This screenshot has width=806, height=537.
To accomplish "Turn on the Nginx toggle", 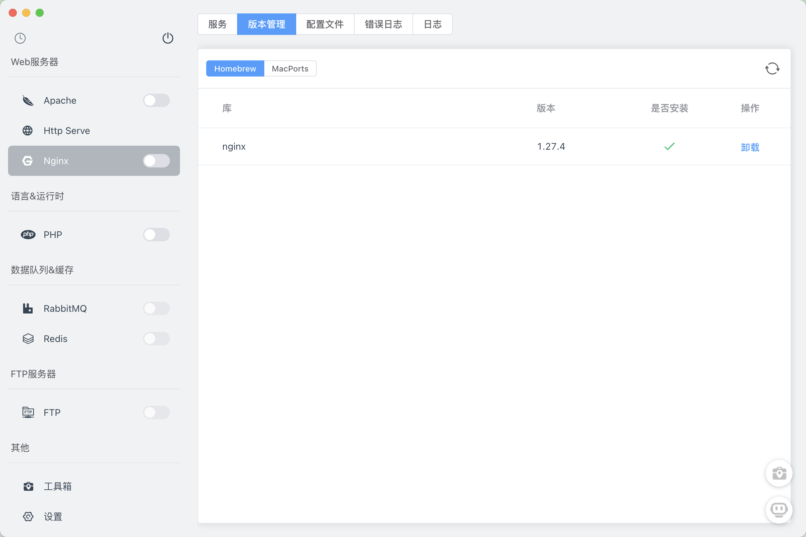I will click(x=156, y=161).
